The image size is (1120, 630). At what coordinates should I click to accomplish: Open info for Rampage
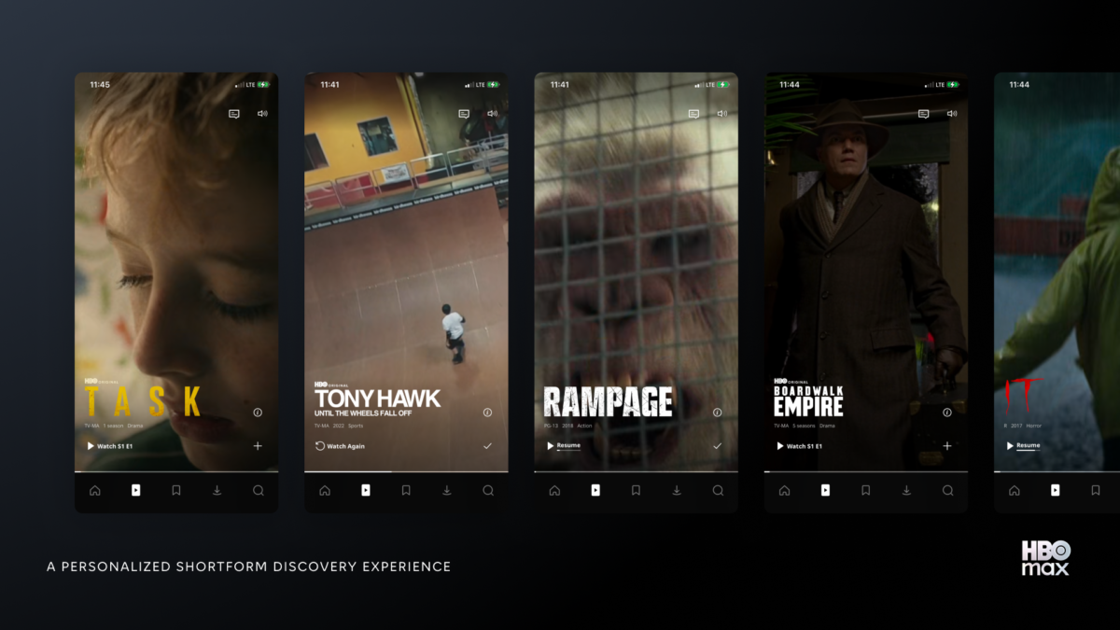pyautogui.click(x=717, y=413)
